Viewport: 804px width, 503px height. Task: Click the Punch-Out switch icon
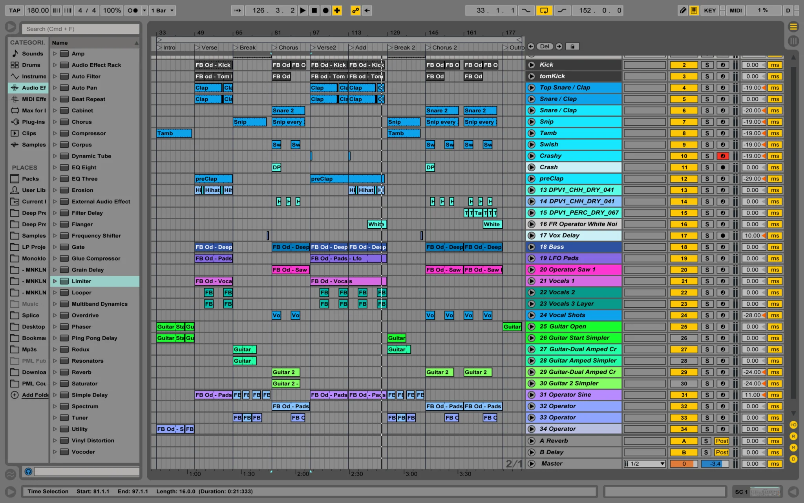tap(562, 11)
